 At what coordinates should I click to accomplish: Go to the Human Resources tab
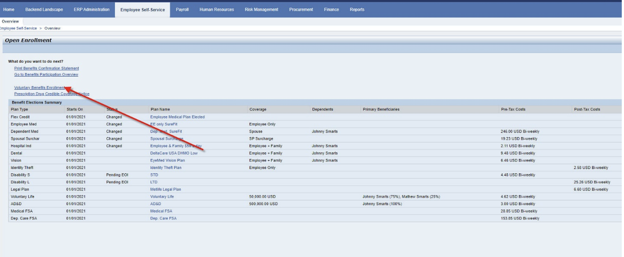click(x=217, y=10)
